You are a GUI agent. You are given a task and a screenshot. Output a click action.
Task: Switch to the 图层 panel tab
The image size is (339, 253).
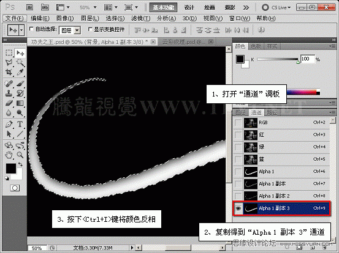pos(240,112)
